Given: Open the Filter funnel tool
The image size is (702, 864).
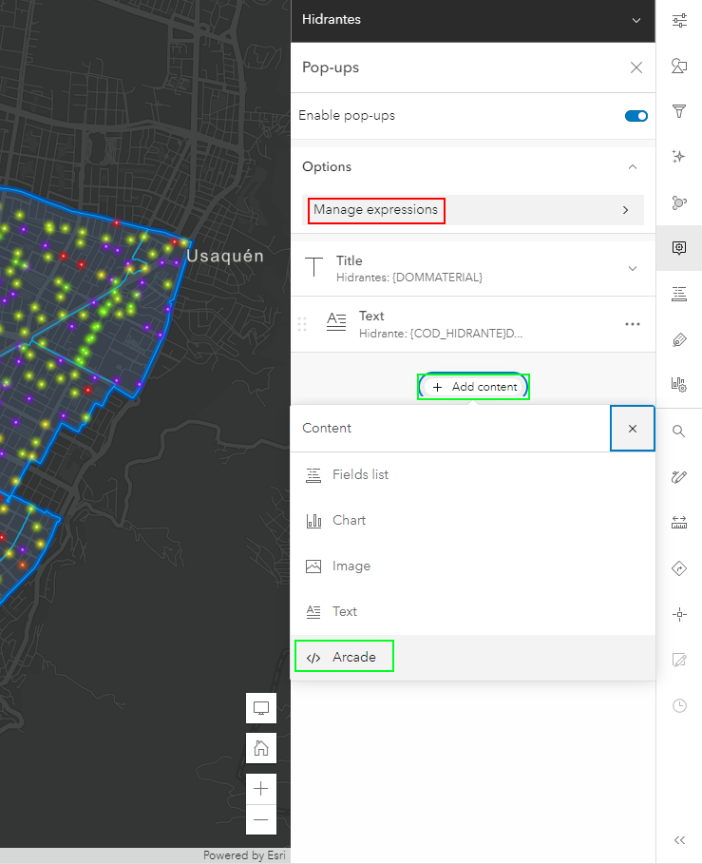Looking at the screenshot, I should point(679,111).
